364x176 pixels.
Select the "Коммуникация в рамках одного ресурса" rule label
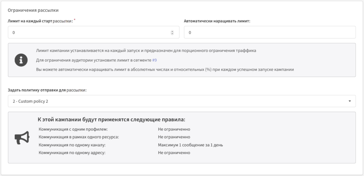(79, 137)
